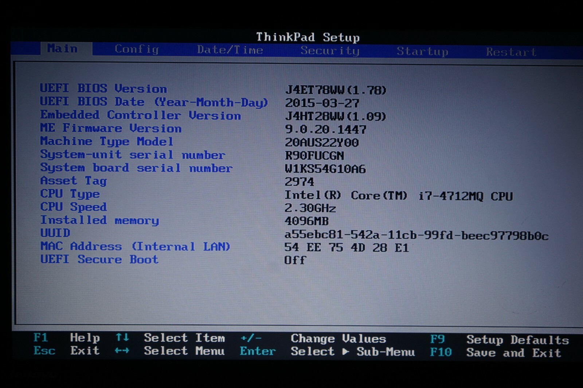583x388 pixels.
Task: Click CPU speed value 2.30GHz
Action: [310, 208]
